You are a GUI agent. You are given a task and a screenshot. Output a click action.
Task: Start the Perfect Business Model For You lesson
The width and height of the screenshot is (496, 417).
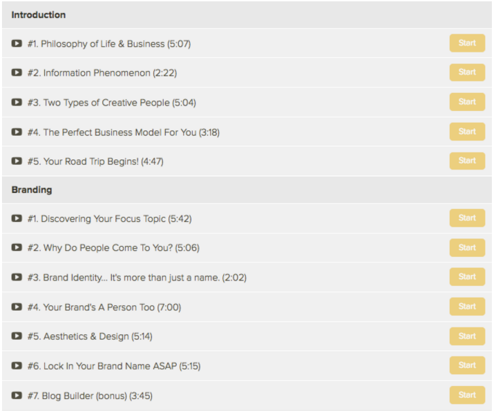[x=467, y=132]
